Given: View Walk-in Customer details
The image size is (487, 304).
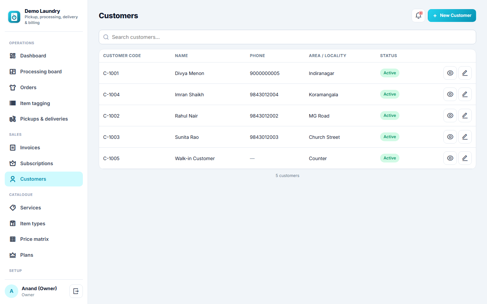Looking at the screenshot, I should pyautogui.click(x=450, y=158).
